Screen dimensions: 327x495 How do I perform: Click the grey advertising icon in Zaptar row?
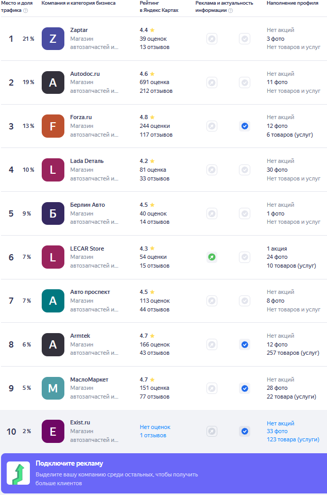pos(212,39)
